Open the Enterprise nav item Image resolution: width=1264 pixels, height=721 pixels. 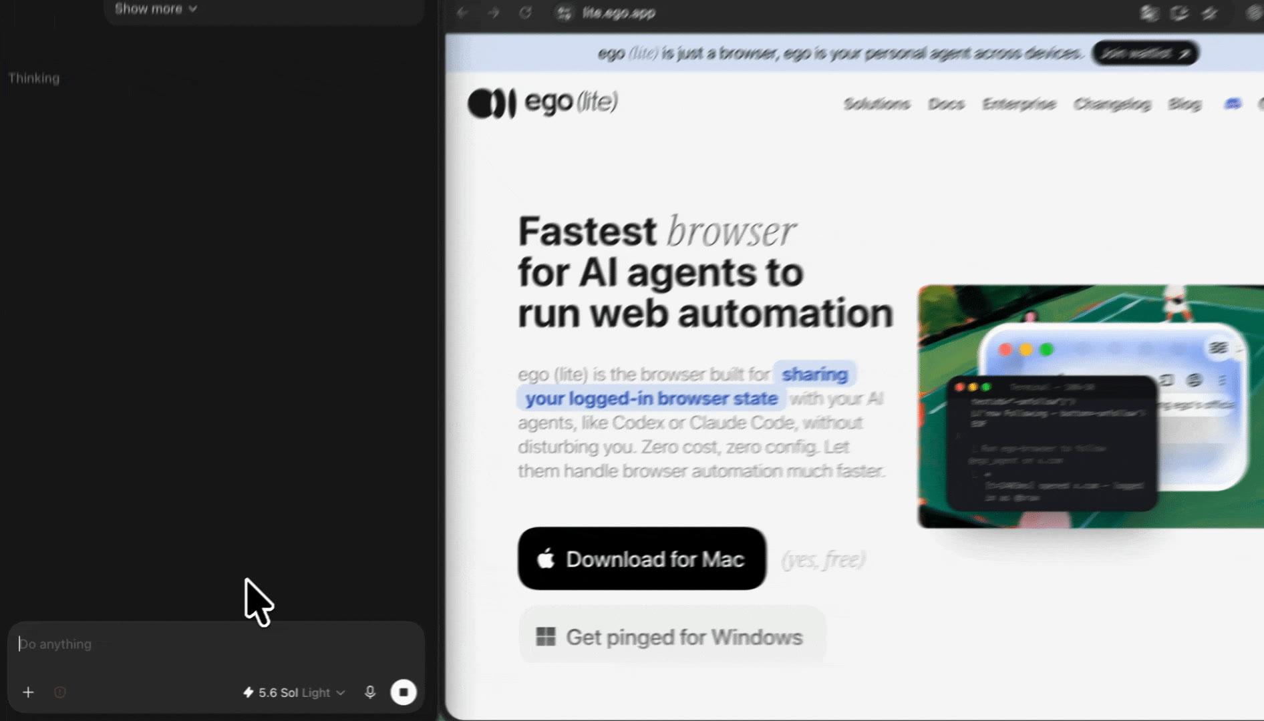[1019, 104]
